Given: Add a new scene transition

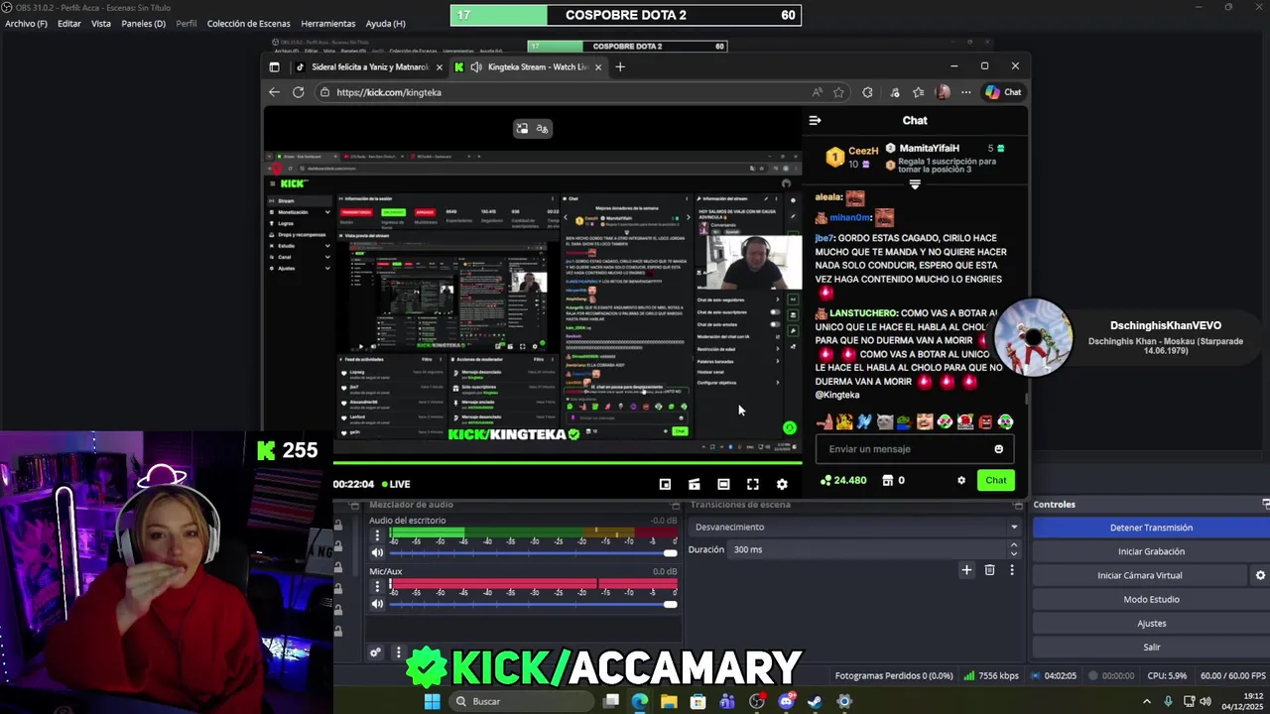Looking at the screenshot, I should click(966, 570).
